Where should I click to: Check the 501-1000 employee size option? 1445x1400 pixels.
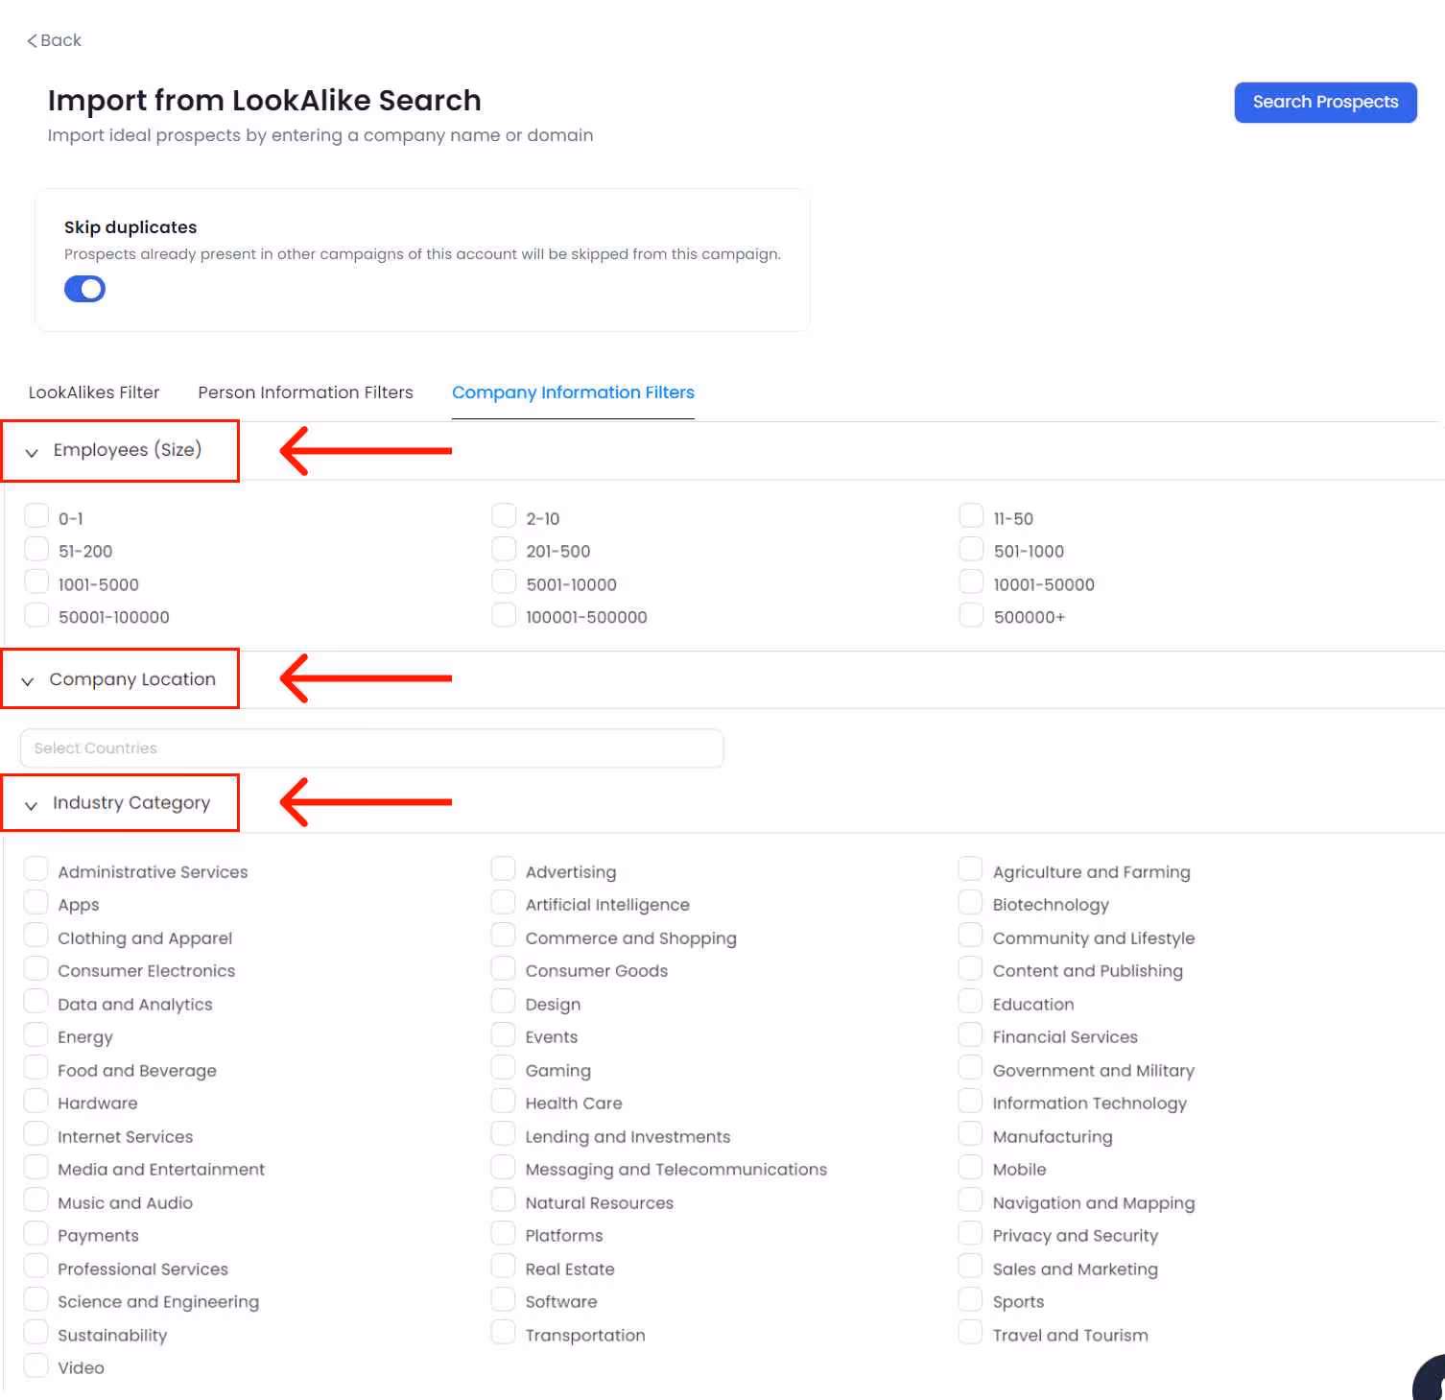coord(970,548)
